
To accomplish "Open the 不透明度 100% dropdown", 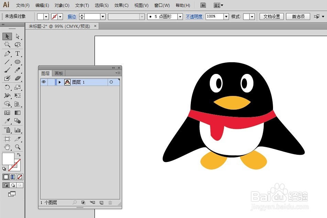I will (226, 17).
